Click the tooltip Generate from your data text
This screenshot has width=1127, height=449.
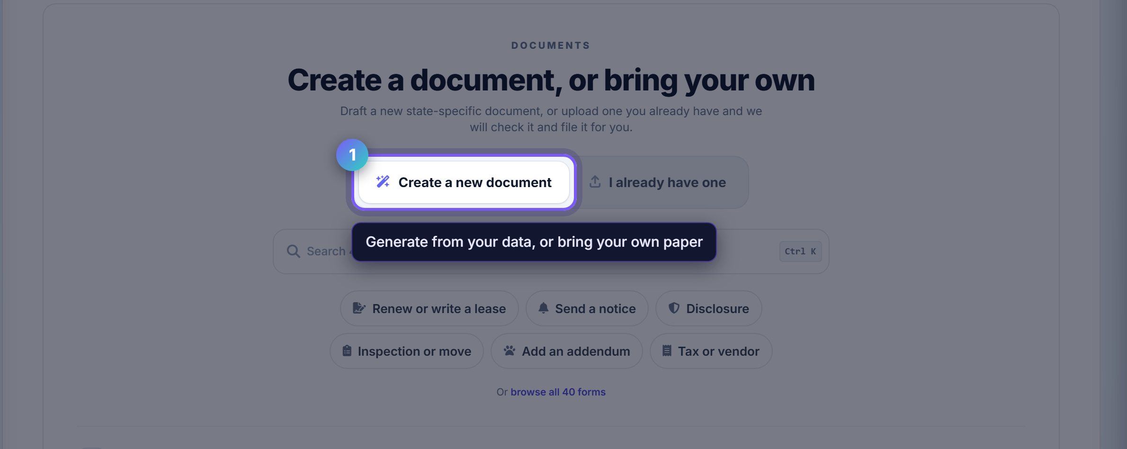pos(534,242)
